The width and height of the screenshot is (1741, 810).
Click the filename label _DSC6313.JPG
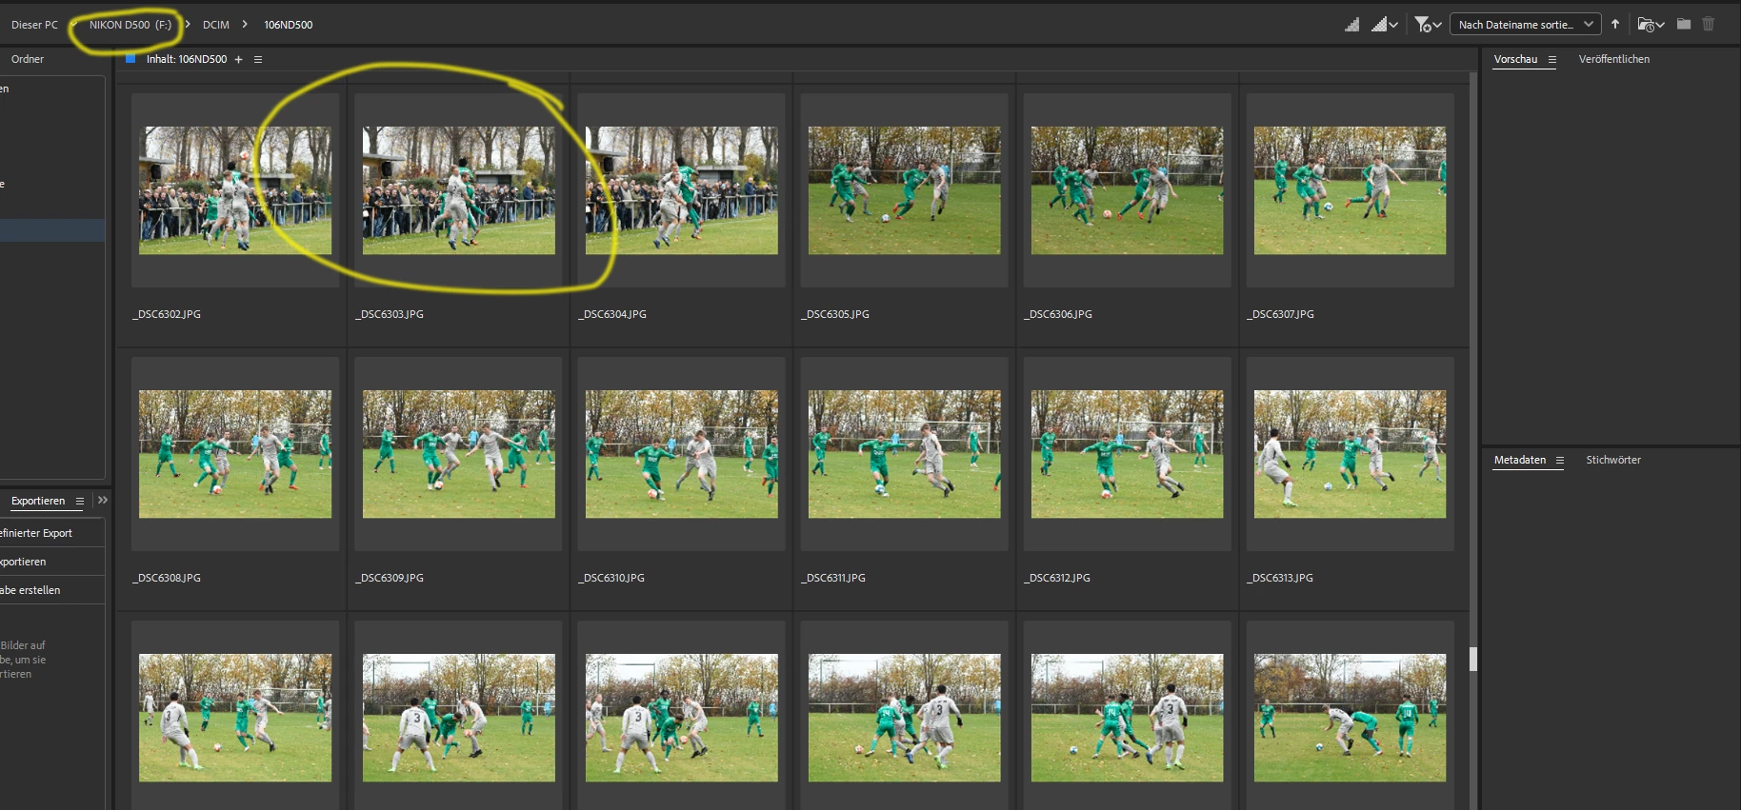1280,578
